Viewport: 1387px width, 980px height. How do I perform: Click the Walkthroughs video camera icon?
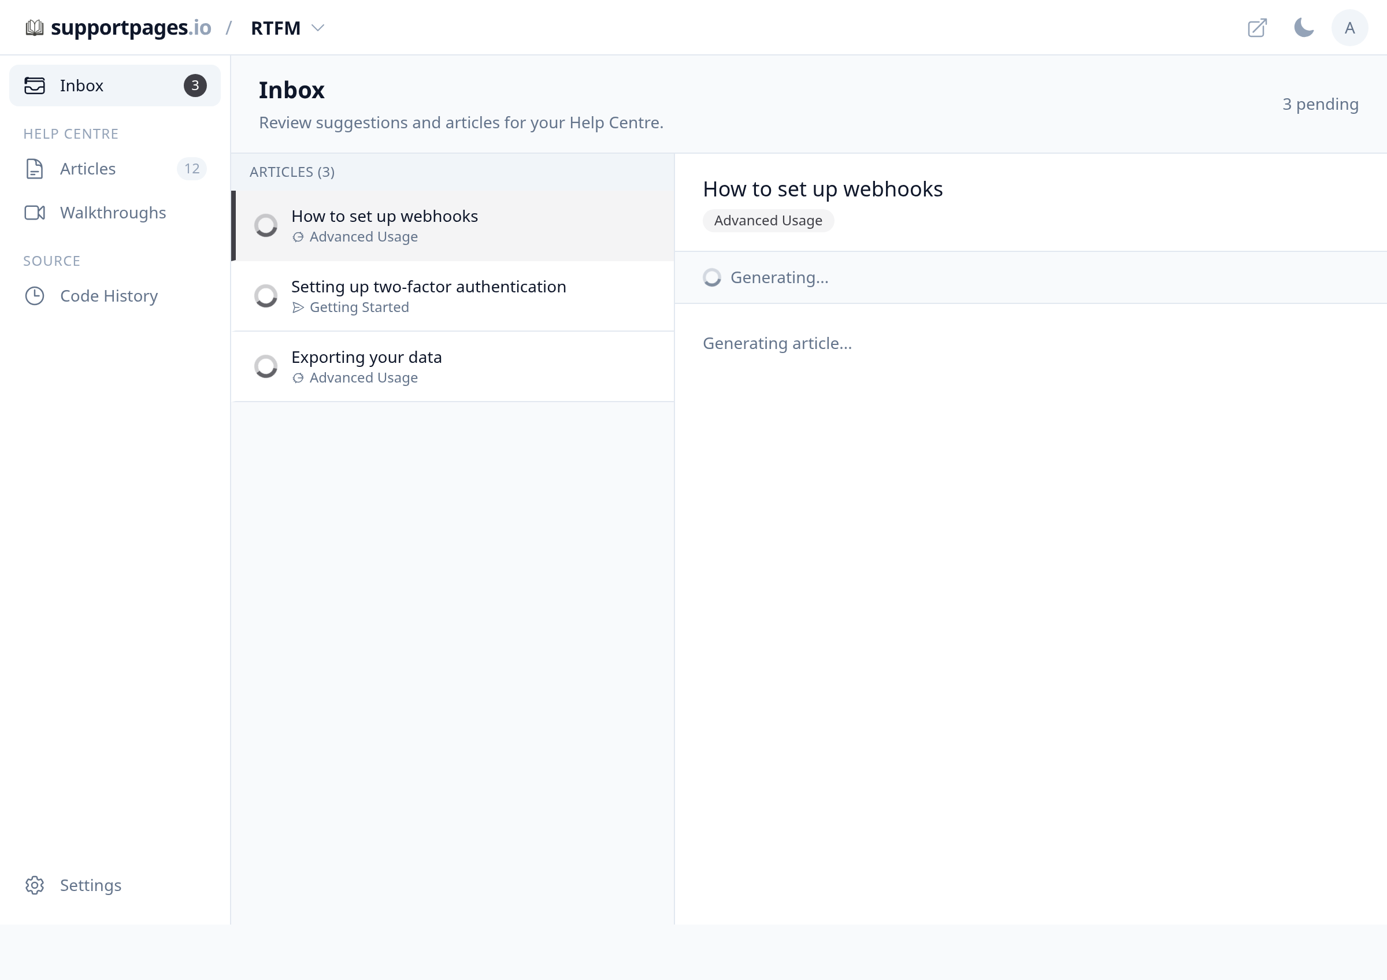(x=35, y=213)
